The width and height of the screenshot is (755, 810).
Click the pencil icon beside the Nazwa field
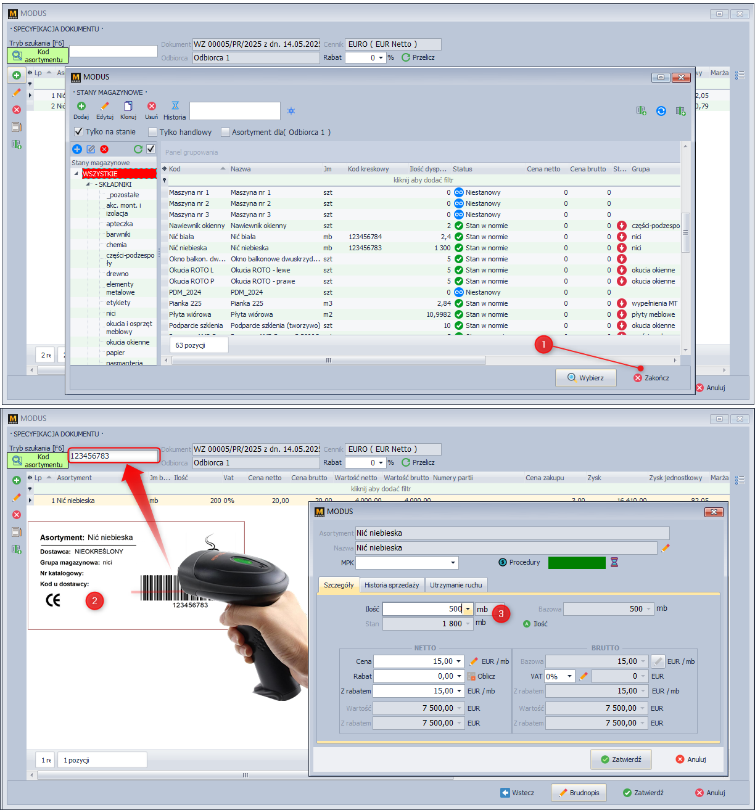tap(665, 547)
